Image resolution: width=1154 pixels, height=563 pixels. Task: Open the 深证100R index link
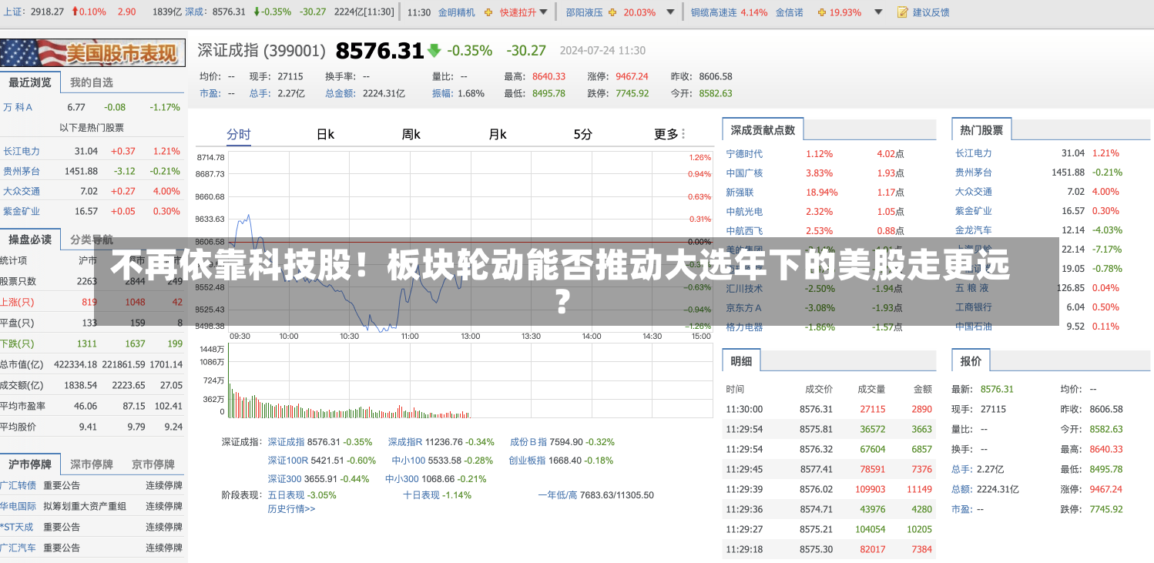click(x=288, y=461)
